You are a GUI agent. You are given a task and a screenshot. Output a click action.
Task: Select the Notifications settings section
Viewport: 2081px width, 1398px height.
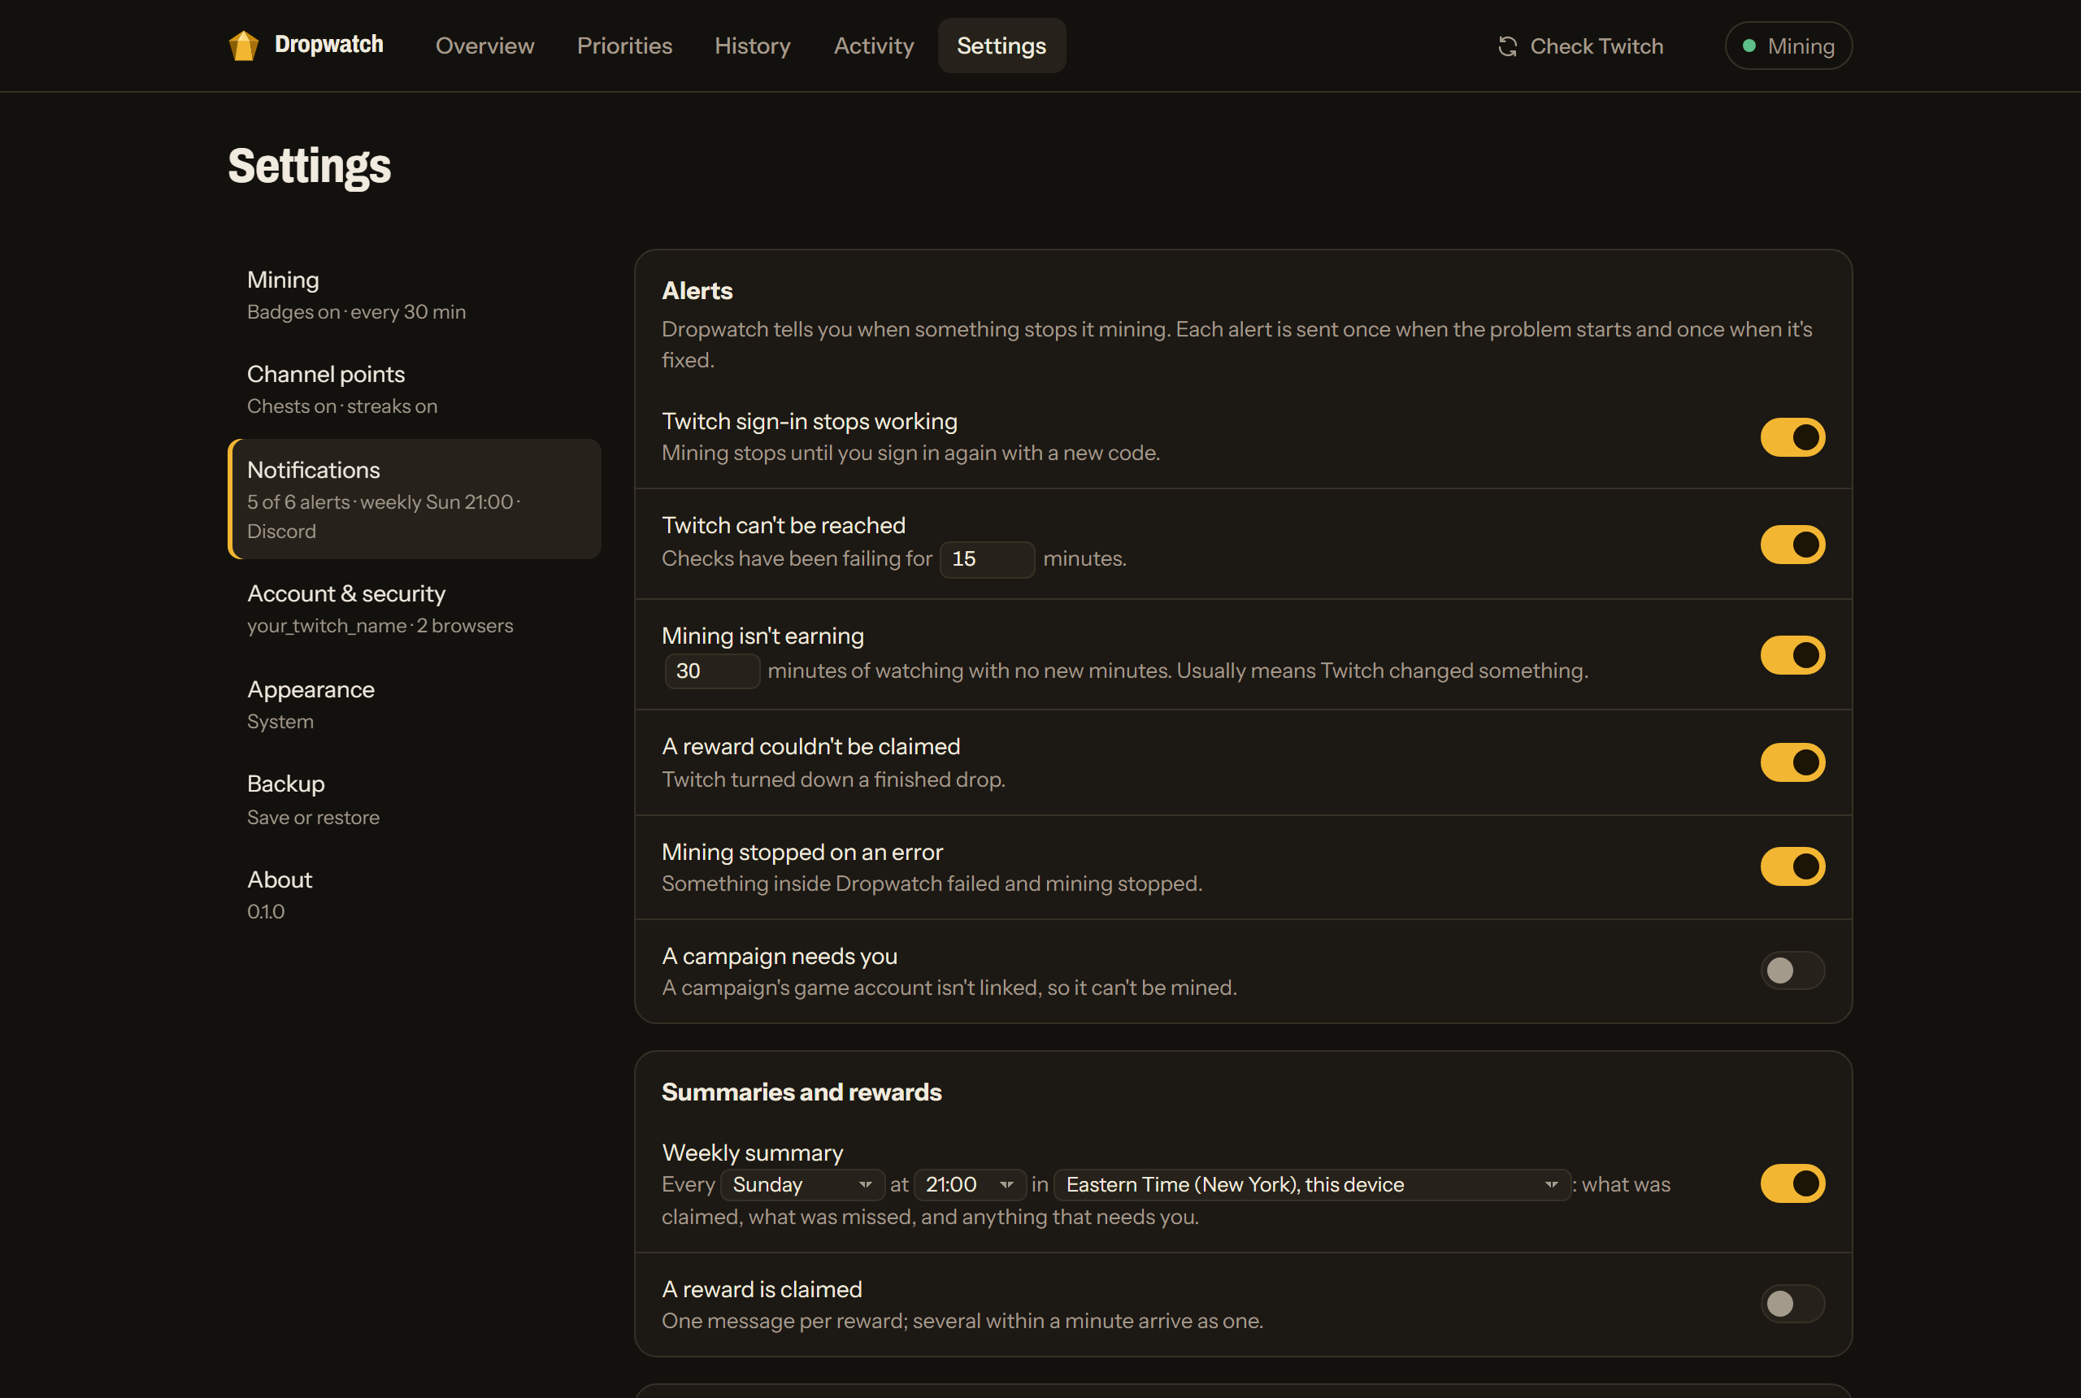(415, 499)
